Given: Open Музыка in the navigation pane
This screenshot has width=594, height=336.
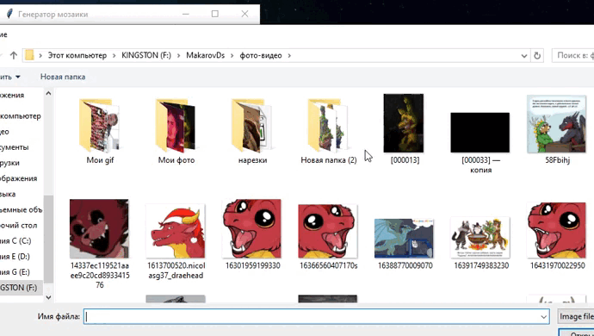Looking at the screenshot, I should coord(8,194).
